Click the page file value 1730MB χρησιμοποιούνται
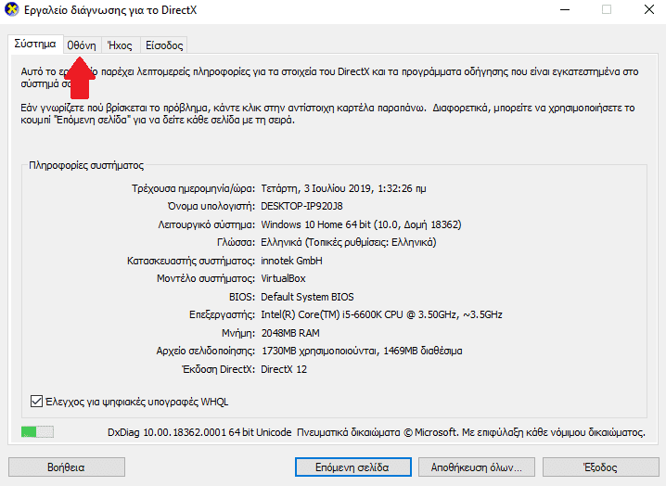 (319, 351)
